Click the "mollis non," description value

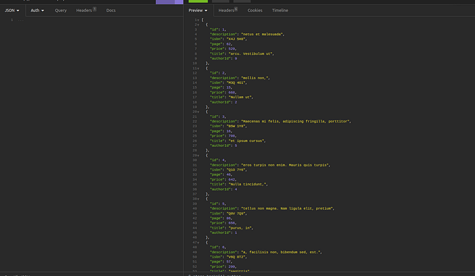pyautogui.click(x=255, y=78)
